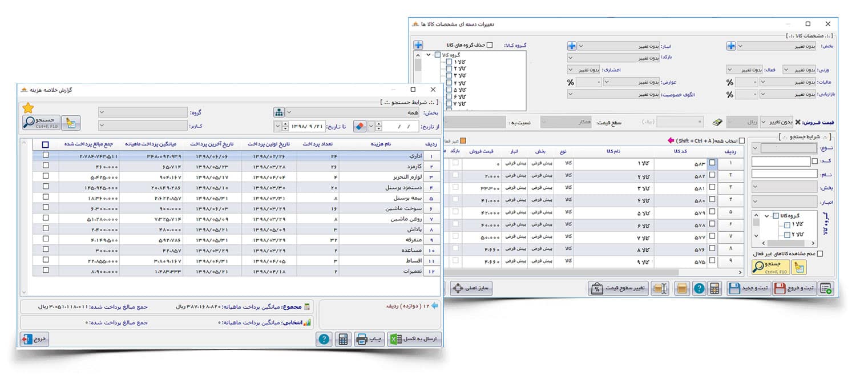The height and width of the screenshot is (387, 856).
Task: Tick the حذف گروه های کالا checkbox
Action: [490, 45]
